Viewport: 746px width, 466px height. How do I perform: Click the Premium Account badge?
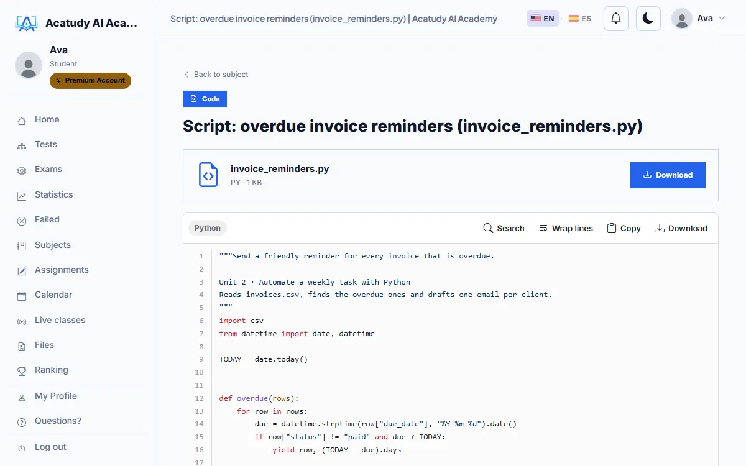tap(90, 81)
